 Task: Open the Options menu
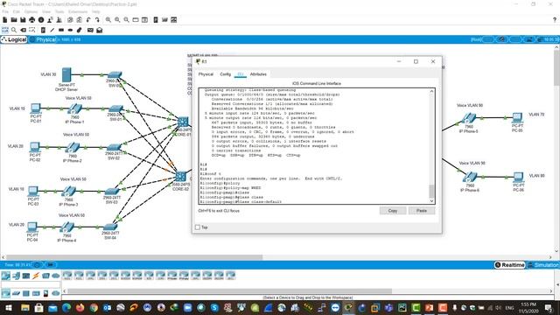31,11
